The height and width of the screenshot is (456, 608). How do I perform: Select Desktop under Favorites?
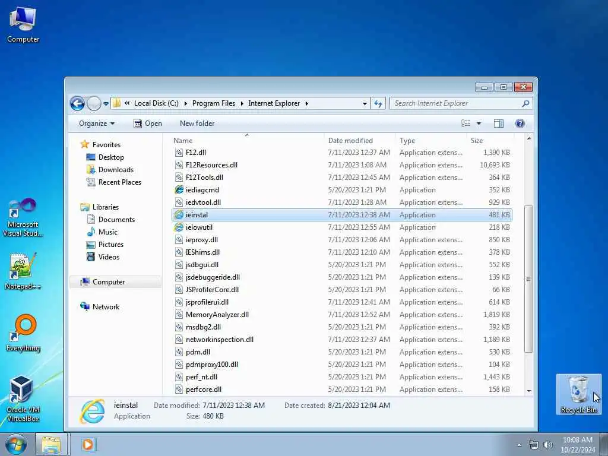tap(105, 157)
